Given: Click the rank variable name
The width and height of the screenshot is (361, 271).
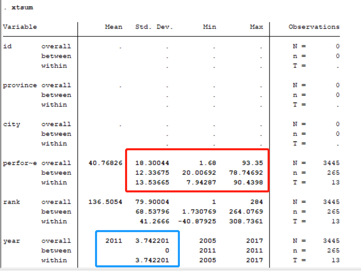Looking at the screenshot, I should 11,202.
